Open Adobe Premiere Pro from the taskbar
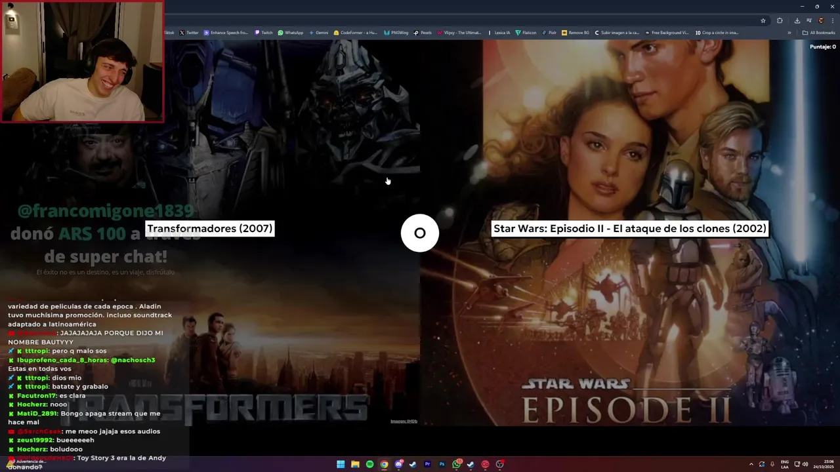Viewport: 840px width, 472px height. pos(427,464)
